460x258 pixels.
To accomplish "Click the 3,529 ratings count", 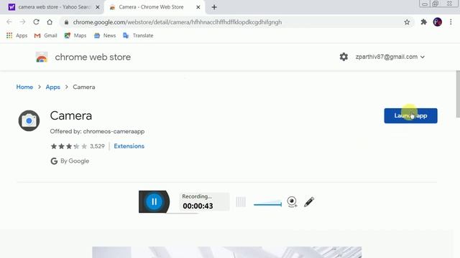I will 97,146.
